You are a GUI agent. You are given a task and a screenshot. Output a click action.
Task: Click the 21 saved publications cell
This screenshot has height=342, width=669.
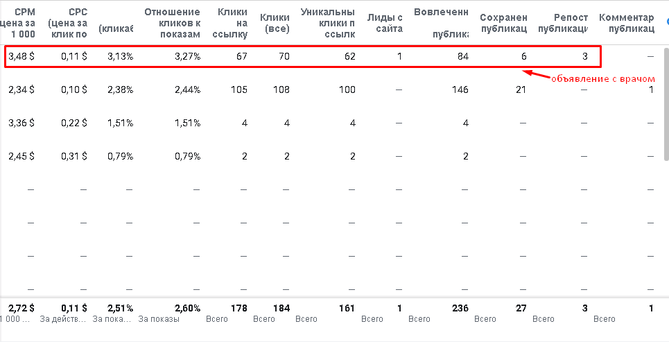coord(521,89)
